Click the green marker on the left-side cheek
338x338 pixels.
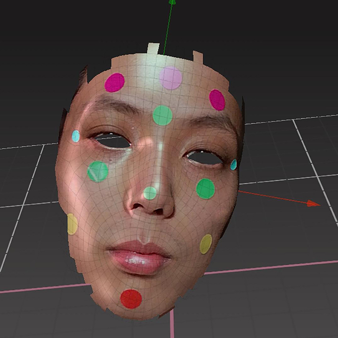tap(98, 172)
